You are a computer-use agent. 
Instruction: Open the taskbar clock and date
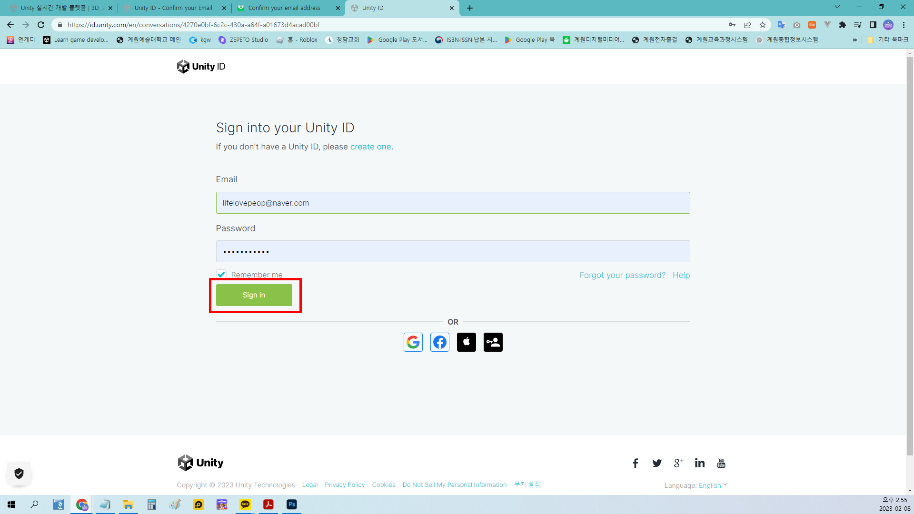(894, 504)
